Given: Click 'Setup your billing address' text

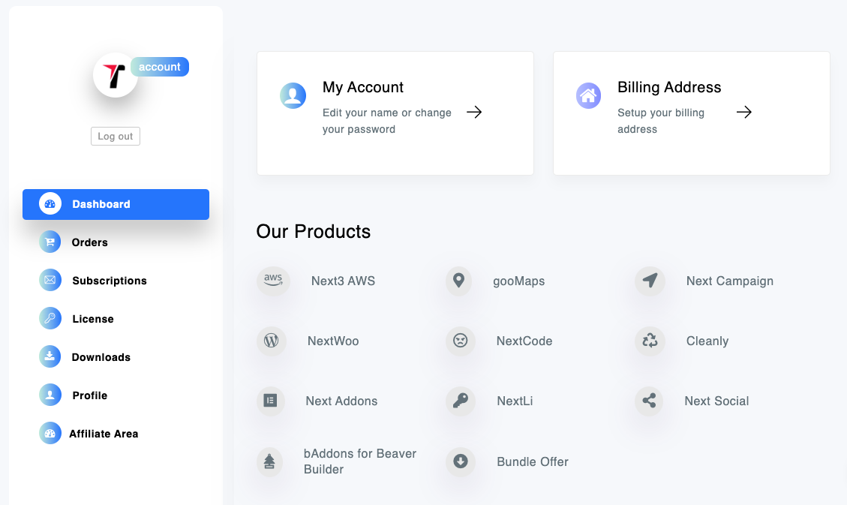Looking at the screenshot, I should click(x=661, y=121).
